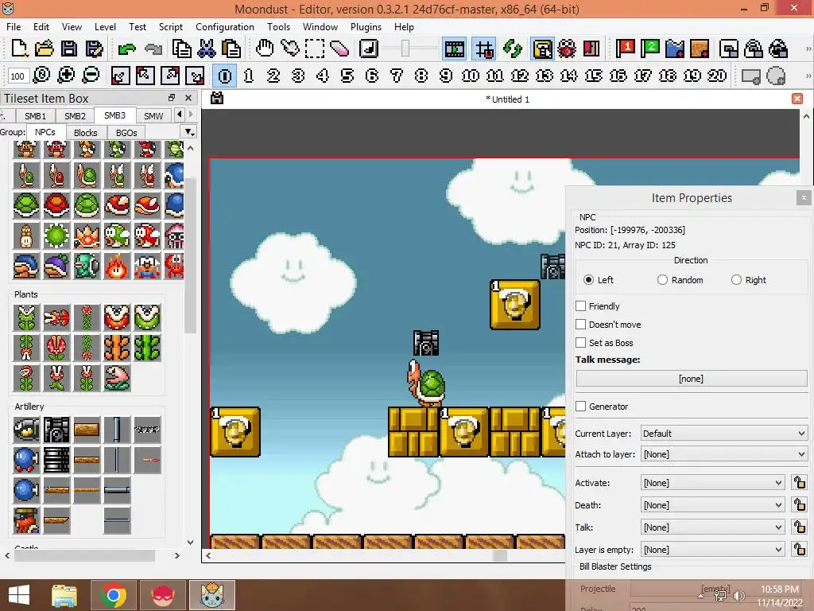Select the green Koopa on the level
814x611 pixels.
click(x=426, y=383)
